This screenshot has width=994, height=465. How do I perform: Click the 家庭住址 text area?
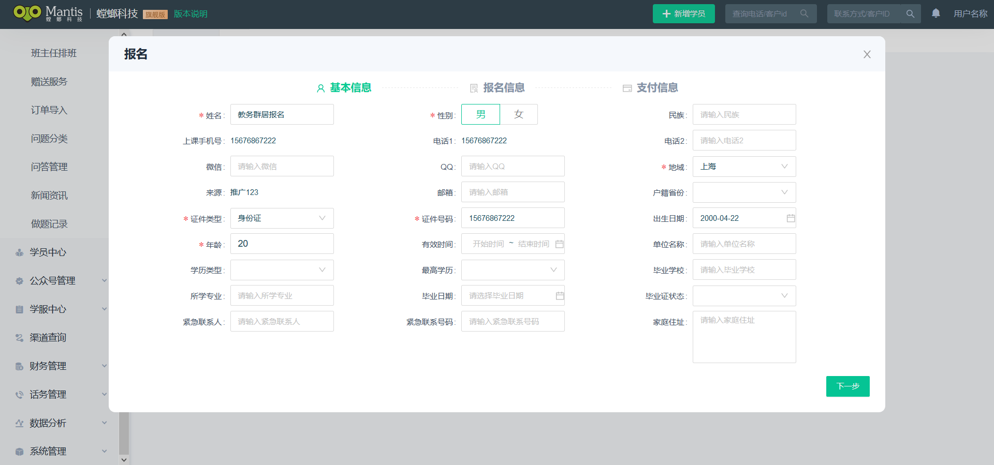coord(744,337)
